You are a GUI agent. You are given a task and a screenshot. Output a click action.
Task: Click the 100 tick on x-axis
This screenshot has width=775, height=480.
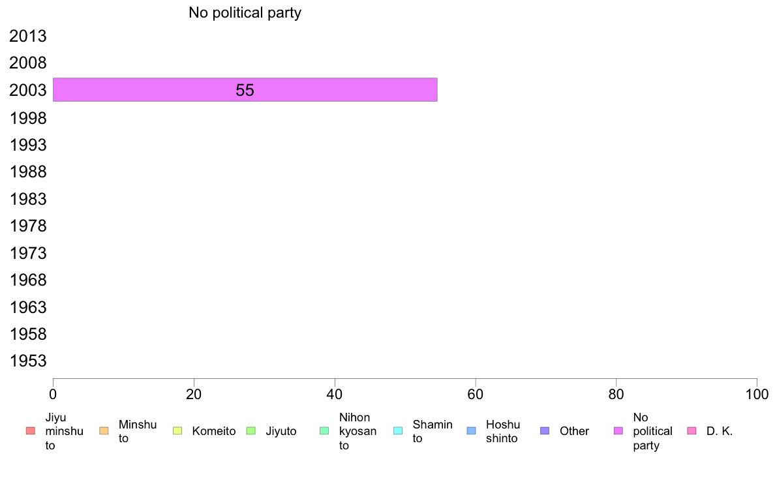(757, 395)
